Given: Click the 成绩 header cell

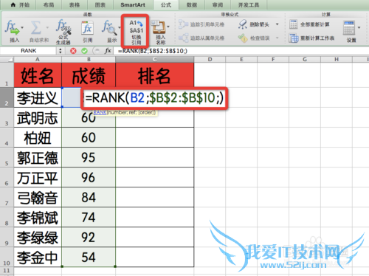Looking at the screenshot, I should pyautogui.click(x=89, y=75).
